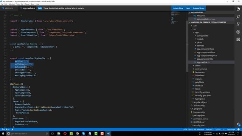242x136 pixels.
Task: Click the line and column indicator in status bar
Action: tap(193, 129)
